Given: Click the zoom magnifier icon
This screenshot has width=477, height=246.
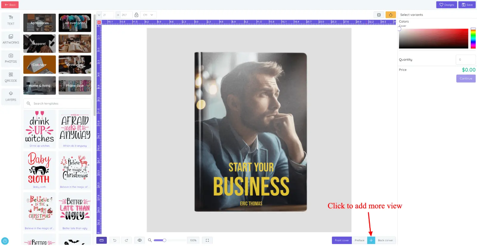Looking at the screenshot, I should pyautogui.click(x=150, y=240).
